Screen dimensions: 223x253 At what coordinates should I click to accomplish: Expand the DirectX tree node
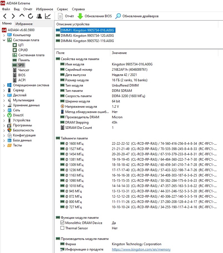coord(4,115)
